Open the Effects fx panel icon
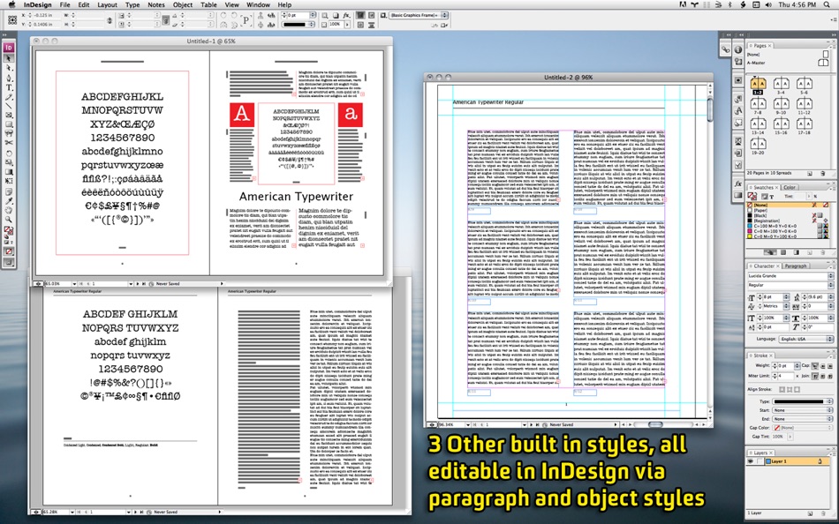 tap(738, 183)
